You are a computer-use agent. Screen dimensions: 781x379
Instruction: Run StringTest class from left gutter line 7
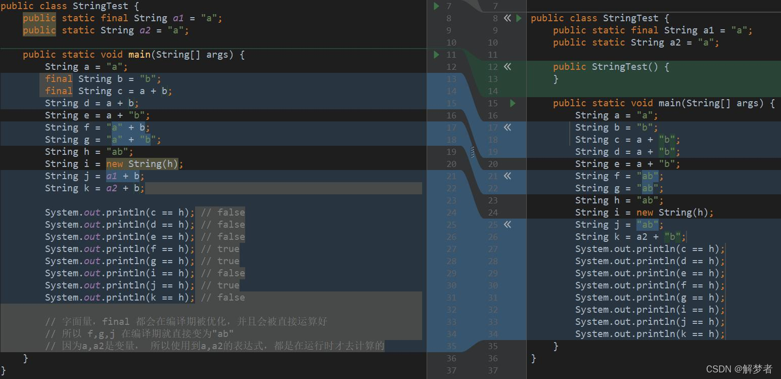coord(436,6)
